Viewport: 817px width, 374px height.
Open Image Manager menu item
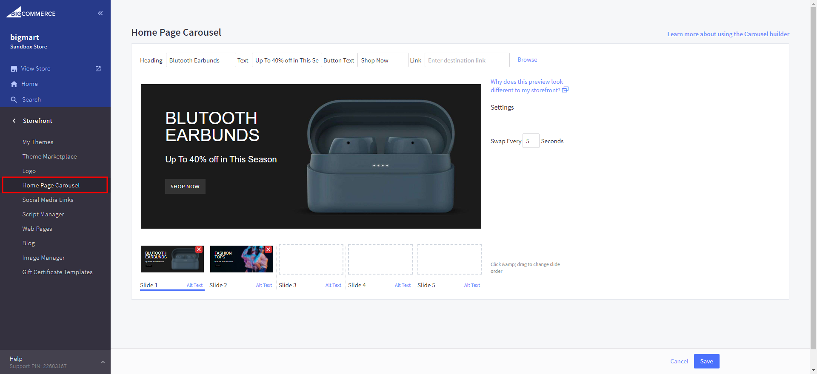tap(43, 258)
